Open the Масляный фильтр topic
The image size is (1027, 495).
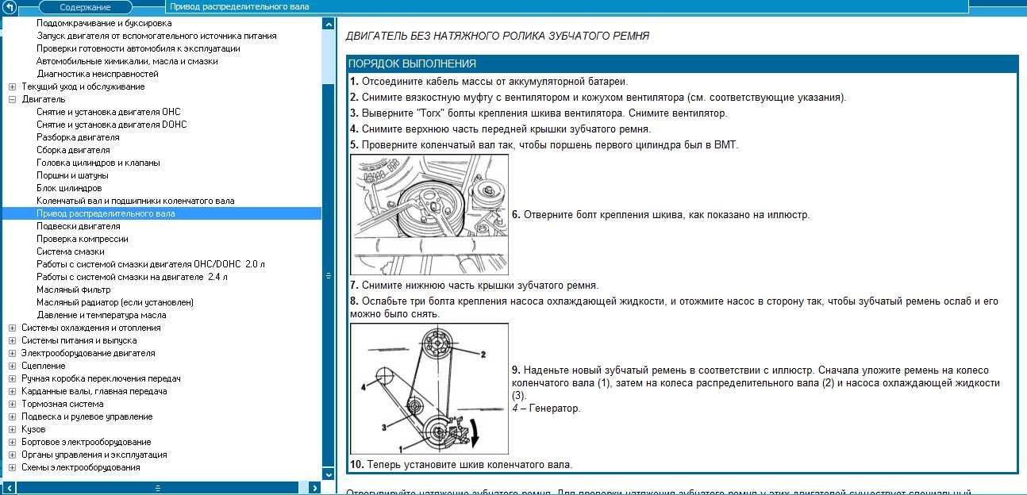[75, 290]
